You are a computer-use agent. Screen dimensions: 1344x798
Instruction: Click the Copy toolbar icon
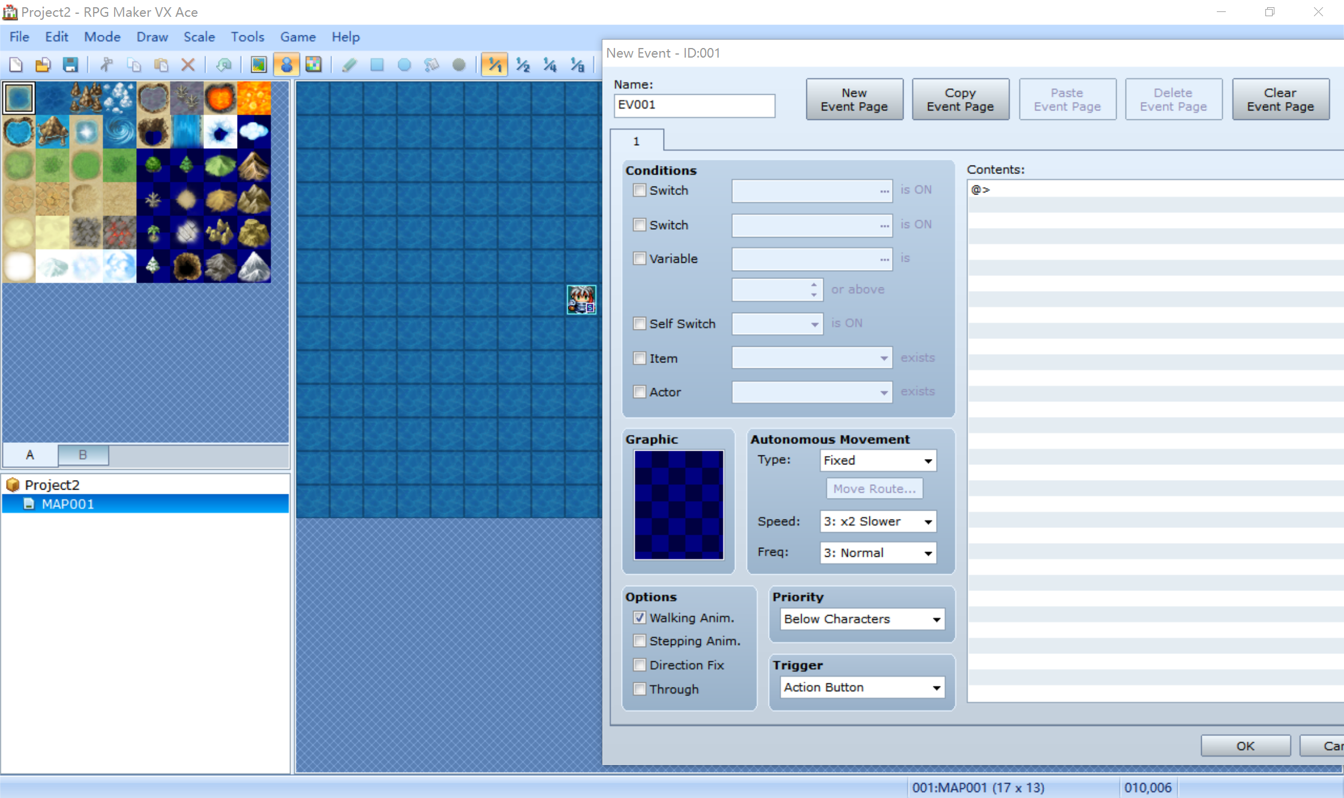134,65
